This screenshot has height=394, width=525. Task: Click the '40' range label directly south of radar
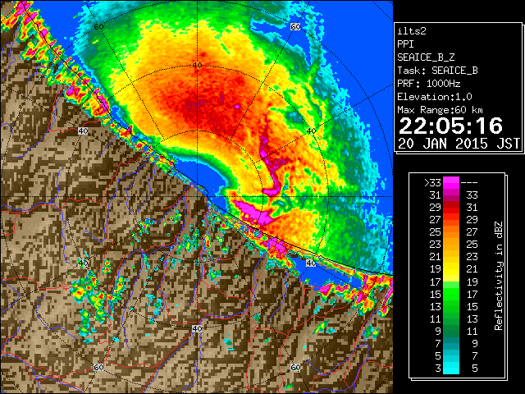197,328
